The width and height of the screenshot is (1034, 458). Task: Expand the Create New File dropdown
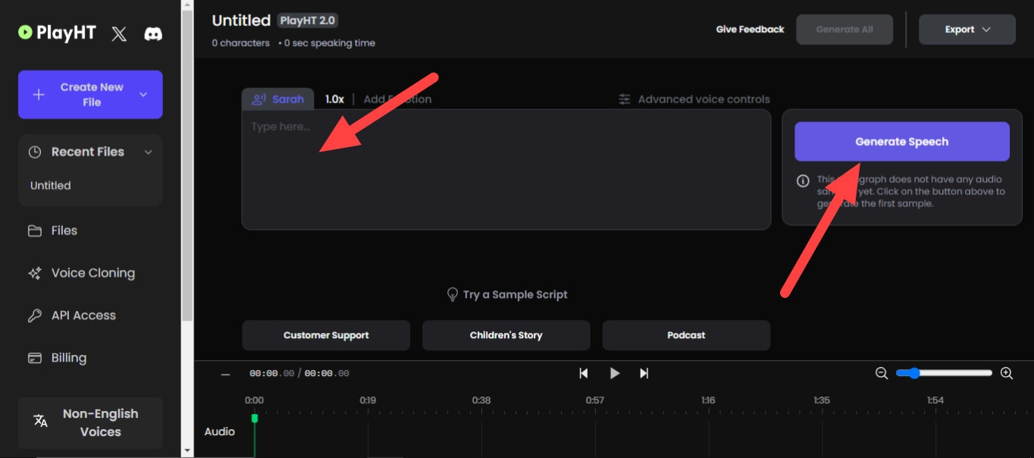point(143,95)
